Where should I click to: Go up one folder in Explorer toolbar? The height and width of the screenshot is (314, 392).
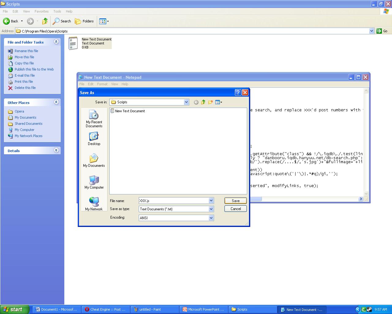coord(45,21)
